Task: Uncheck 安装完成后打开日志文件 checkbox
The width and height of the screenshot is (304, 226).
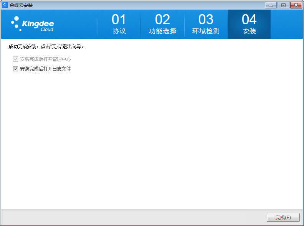Action: click(15, 69)
